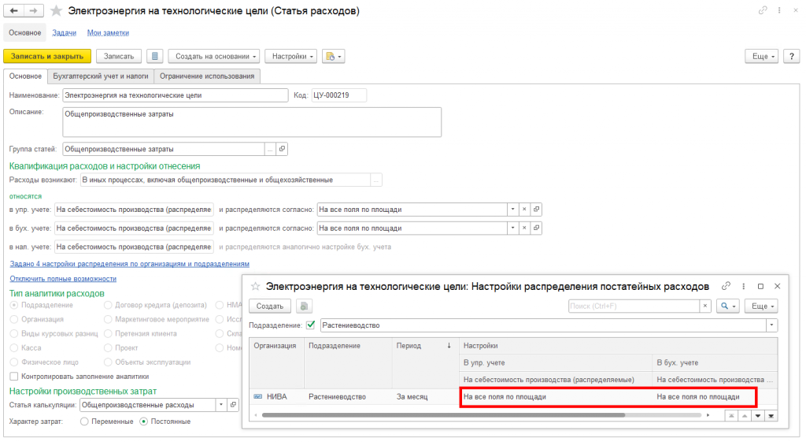This screenshot has width=806, height=442.
Task: Move to the last row of the list
Action: click(771, 416)
